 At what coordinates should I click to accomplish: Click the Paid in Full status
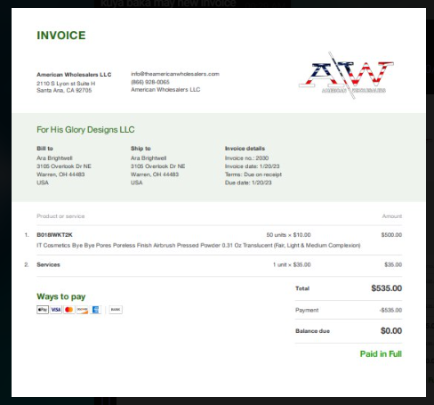pyautogui.click(x=381, y=354)
